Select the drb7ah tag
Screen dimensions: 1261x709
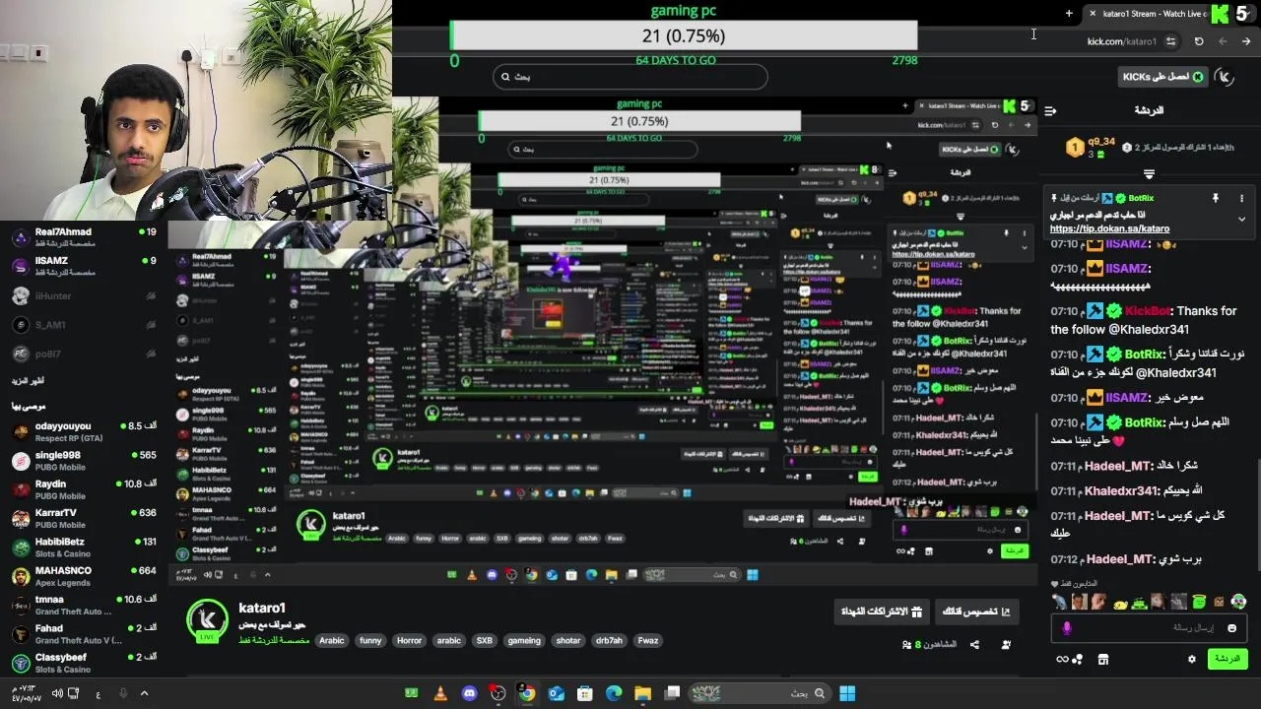pos(610,641)
